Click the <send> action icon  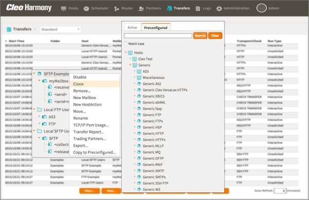click(50, 94)
